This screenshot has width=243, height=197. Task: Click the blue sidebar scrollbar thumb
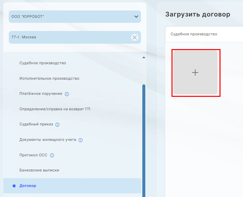click(x=144, y=134)
